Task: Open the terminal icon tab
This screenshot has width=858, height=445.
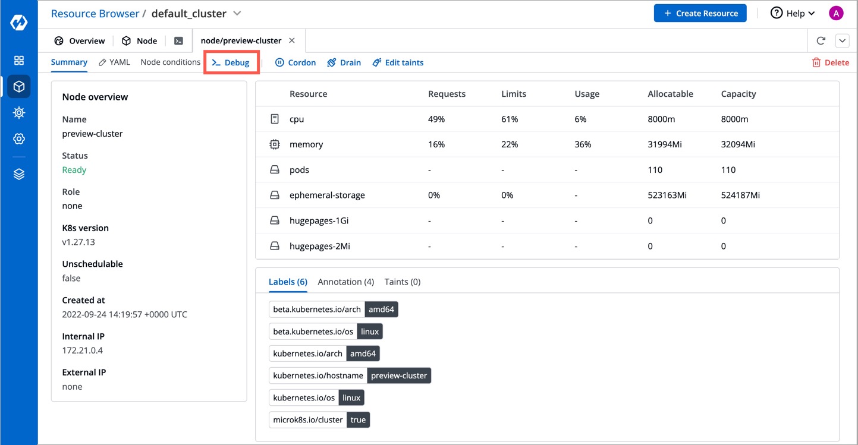Action: pyautogui.click(x=178, y=41)
